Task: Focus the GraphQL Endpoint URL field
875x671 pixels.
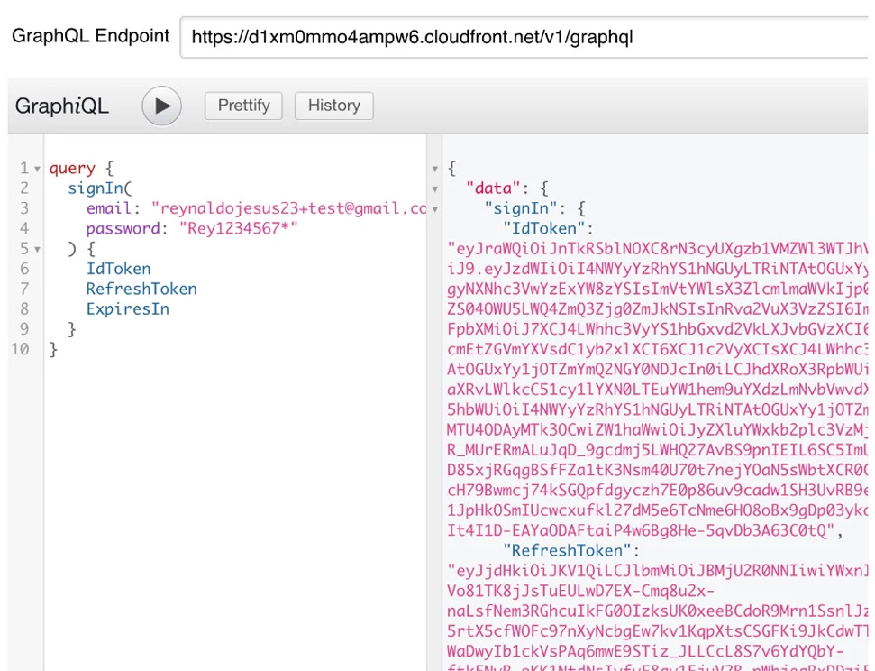Action: tap(524, 38)
